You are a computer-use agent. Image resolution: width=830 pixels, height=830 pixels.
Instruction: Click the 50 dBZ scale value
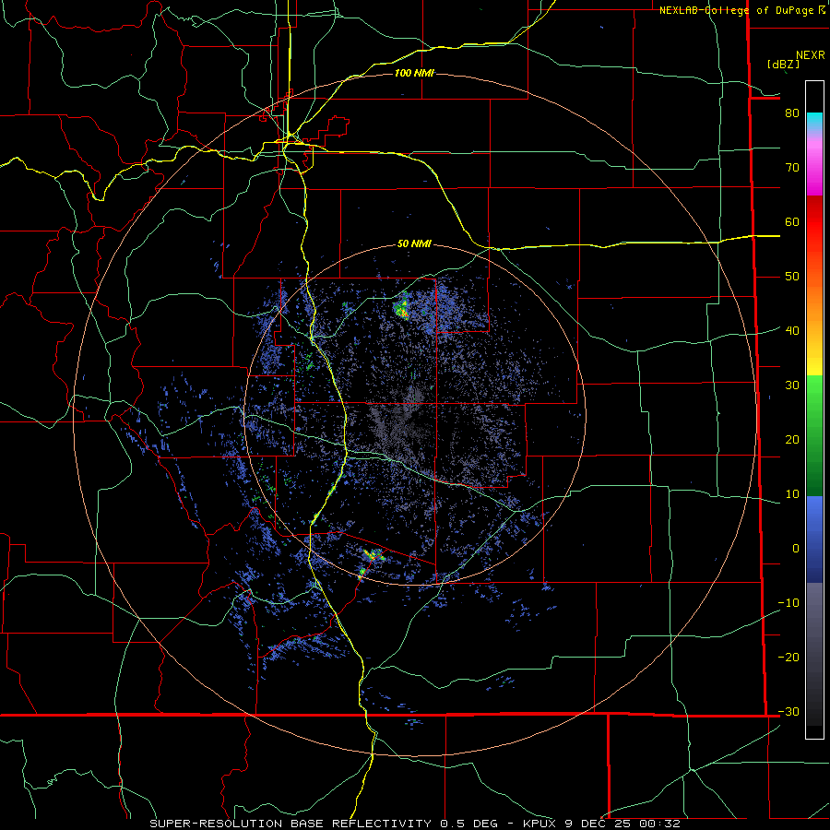(792, 277)
